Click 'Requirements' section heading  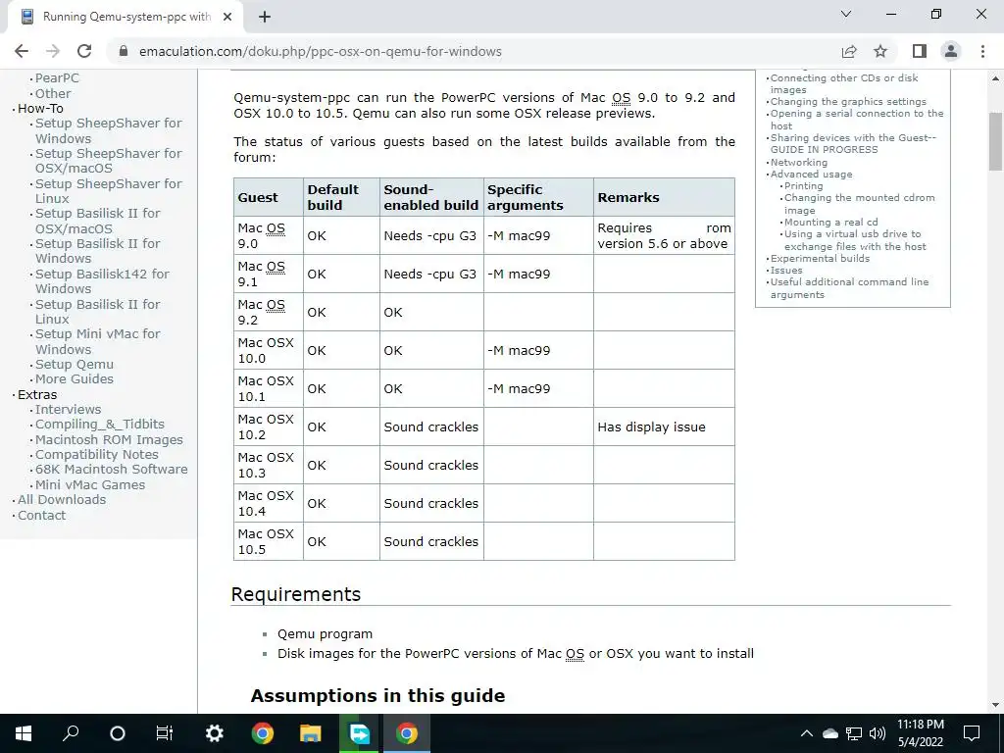pyautogui.click(x=296, y=594)
